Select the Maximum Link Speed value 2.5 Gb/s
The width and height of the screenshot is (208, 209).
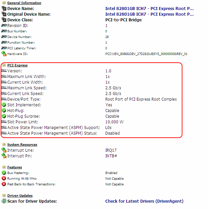click(x=113, y=88)
